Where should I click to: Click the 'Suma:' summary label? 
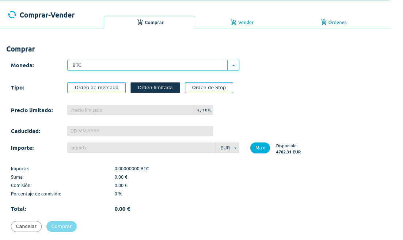(x=17, y=177)
